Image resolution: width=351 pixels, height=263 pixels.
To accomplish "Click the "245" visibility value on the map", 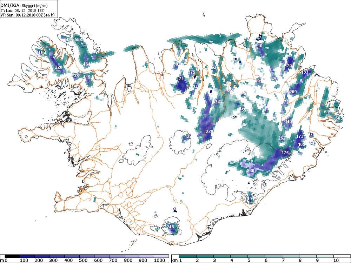I will (x=170, y=227).
